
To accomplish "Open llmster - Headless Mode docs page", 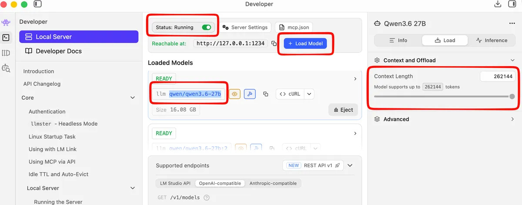I will [64, 124].
